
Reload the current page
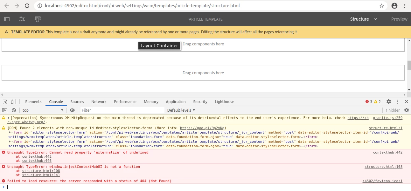click(27, 6)
